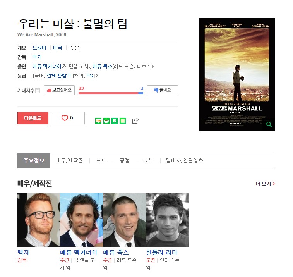Share to Naver cafe icon
293x277 pixels.
[106, 121]
